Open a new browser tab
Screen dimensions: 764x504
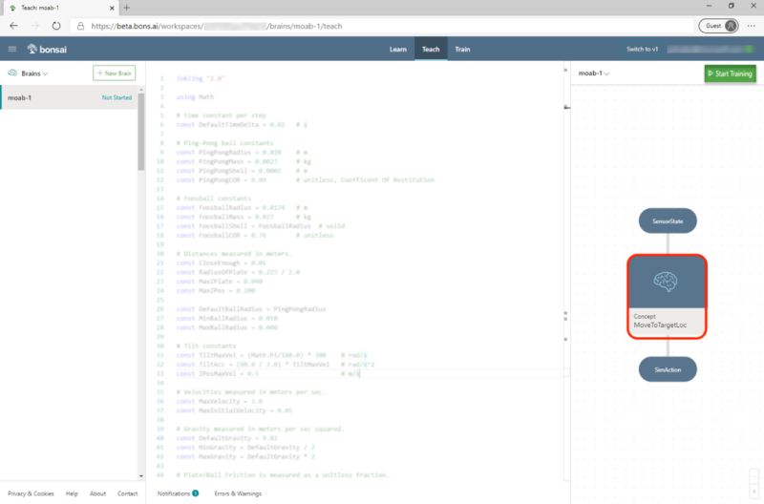[127, 8]
